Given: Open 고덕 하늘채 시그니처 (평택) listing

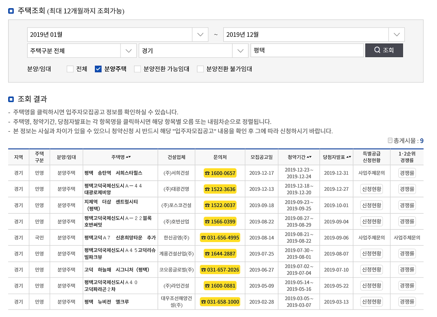Looking at the screenshot, I should pos(117,270).
